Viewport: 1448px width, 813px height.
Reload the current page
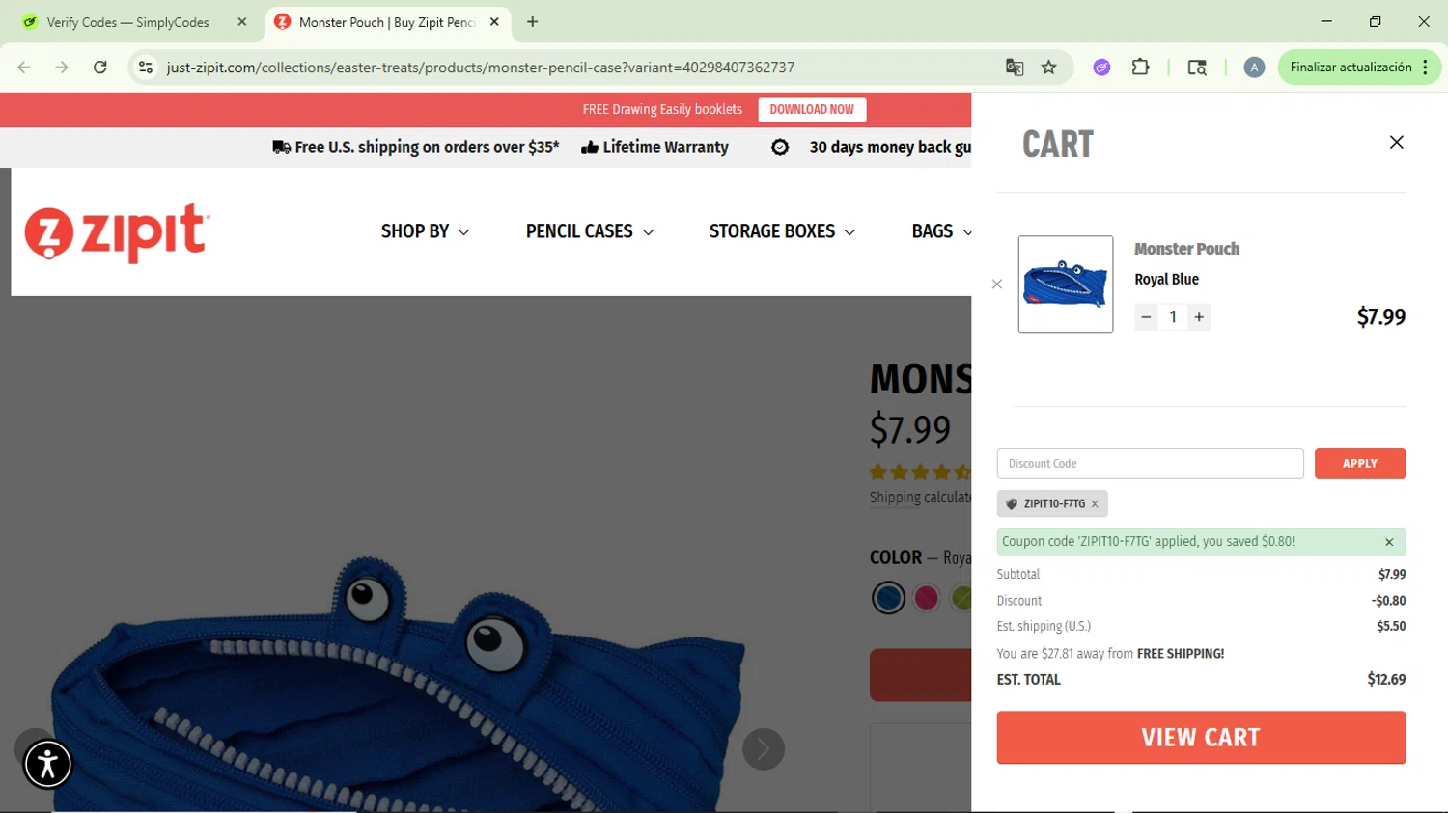pyautogui.click(x=100, y=68)
